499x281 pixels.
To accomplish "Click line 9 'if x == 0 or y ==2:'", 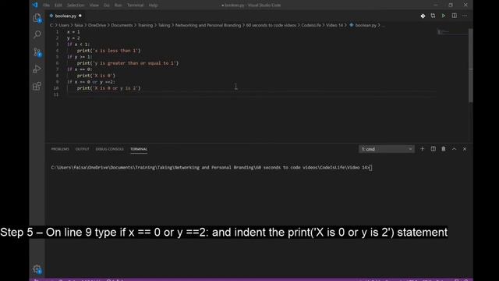I will click(91, 82).
